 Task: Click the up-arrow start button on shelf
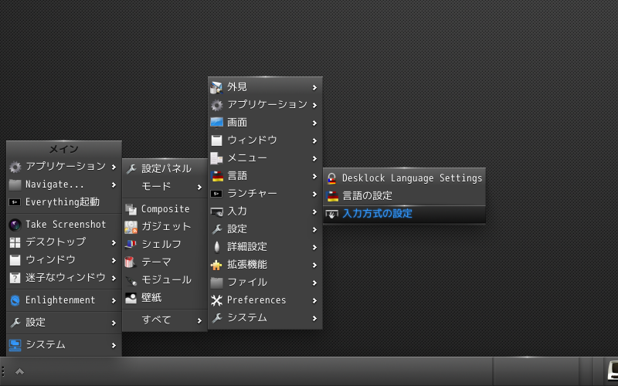20,371
